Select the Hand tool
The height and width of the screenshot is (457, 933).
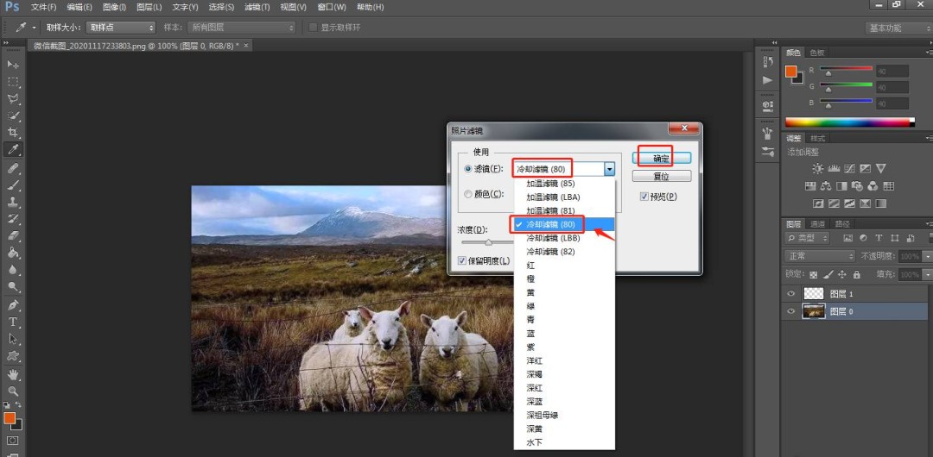click(x=13, y=374)
